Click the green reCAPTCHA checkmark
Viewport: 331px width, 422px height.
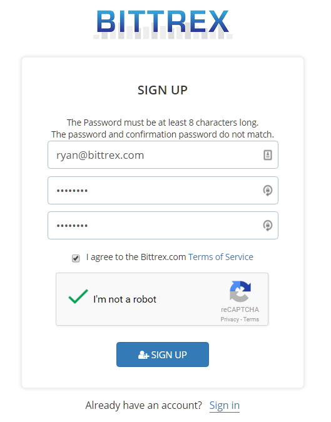(78, 296)
